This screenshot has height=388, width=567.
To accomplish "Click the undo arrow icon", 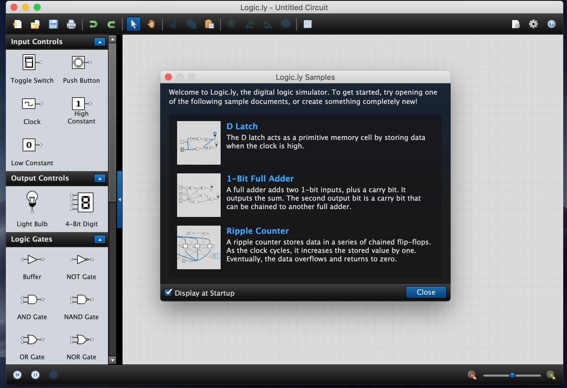I will point(93,24).
